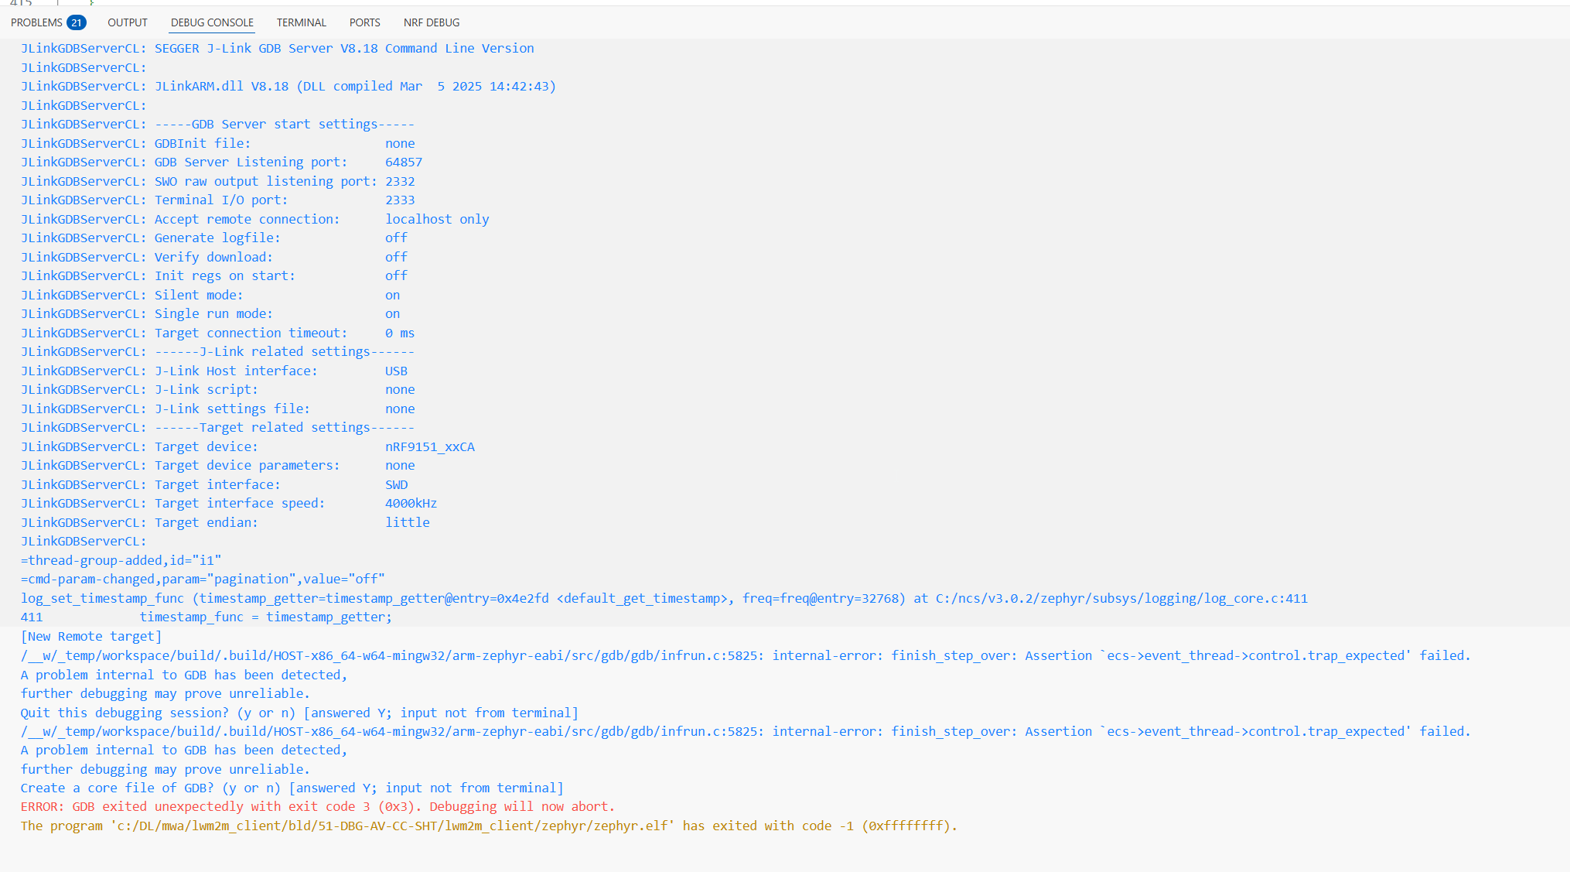Viewport: 1570px width, 872px height.
Task: Switch to the OUTPUT tab
Action: click(x=128, y=22)
